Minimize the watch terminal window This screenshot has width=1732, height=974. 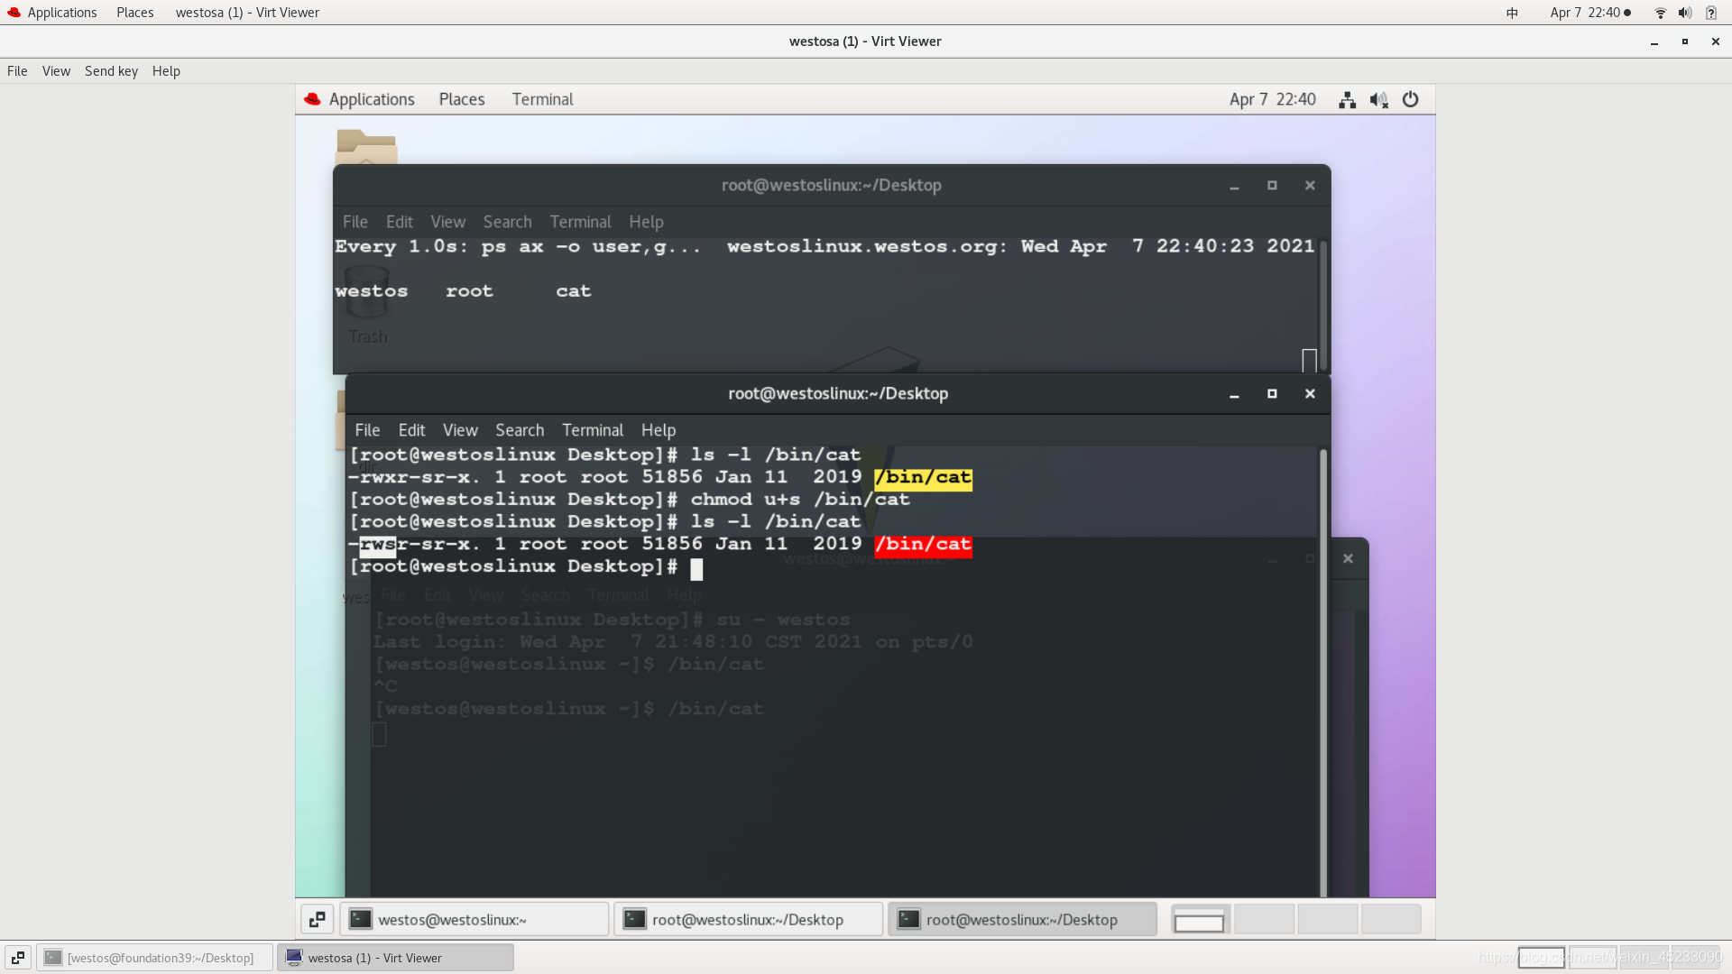click(x=1234, y=186)
